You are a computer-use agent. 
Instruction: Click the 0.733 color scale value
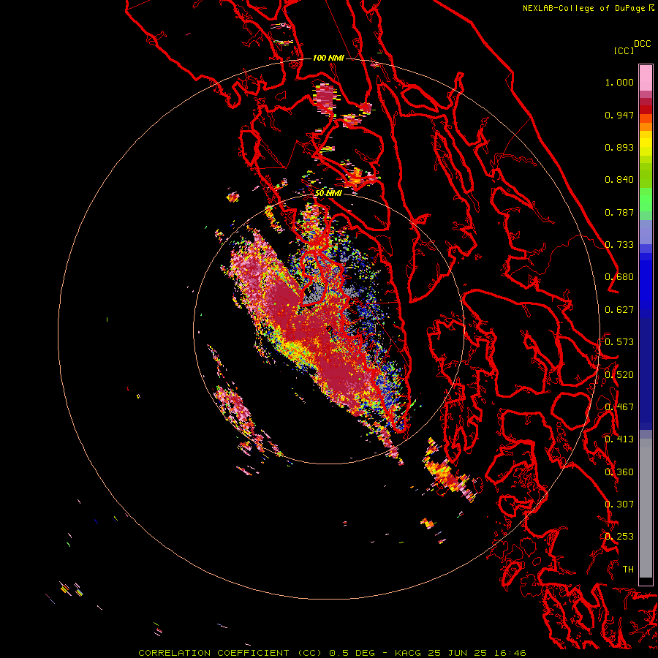pos(619,245)
